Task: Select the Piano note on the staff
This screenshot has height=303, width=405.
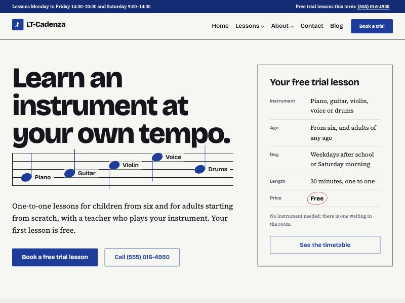Action: 26,177
